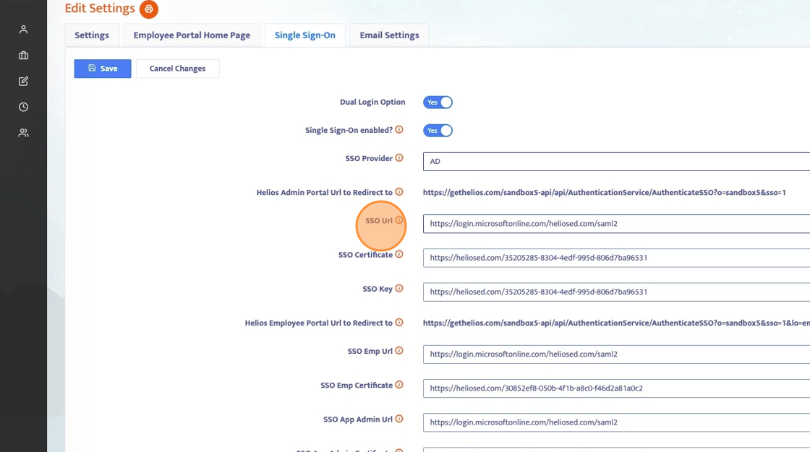
Task: Click info icon next to SSO Url
Action: tap(399, 220)
